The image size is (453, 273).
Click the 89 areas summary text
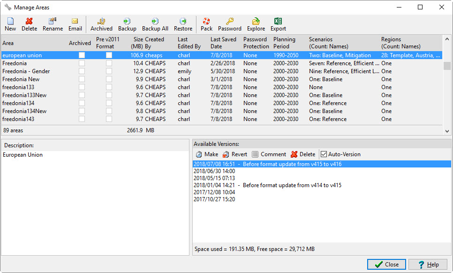[x=13, y=130]
